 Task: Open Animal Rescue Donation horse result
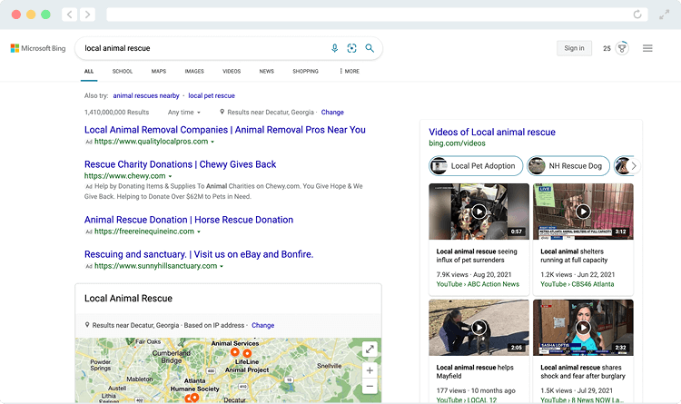click(189, 220)
